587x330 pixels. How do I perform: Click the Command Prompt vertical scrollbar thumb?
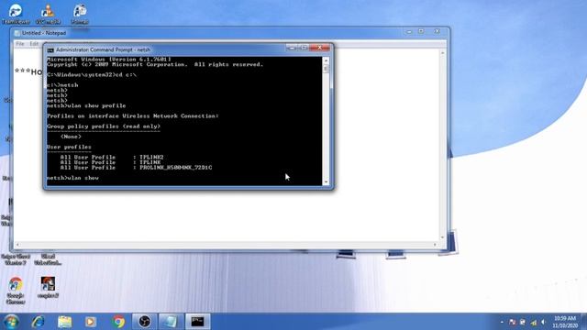(x=326, y=69)
